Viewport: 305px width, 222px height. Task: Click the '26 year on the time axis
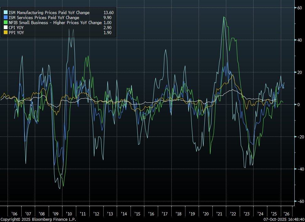pos(287,214)
